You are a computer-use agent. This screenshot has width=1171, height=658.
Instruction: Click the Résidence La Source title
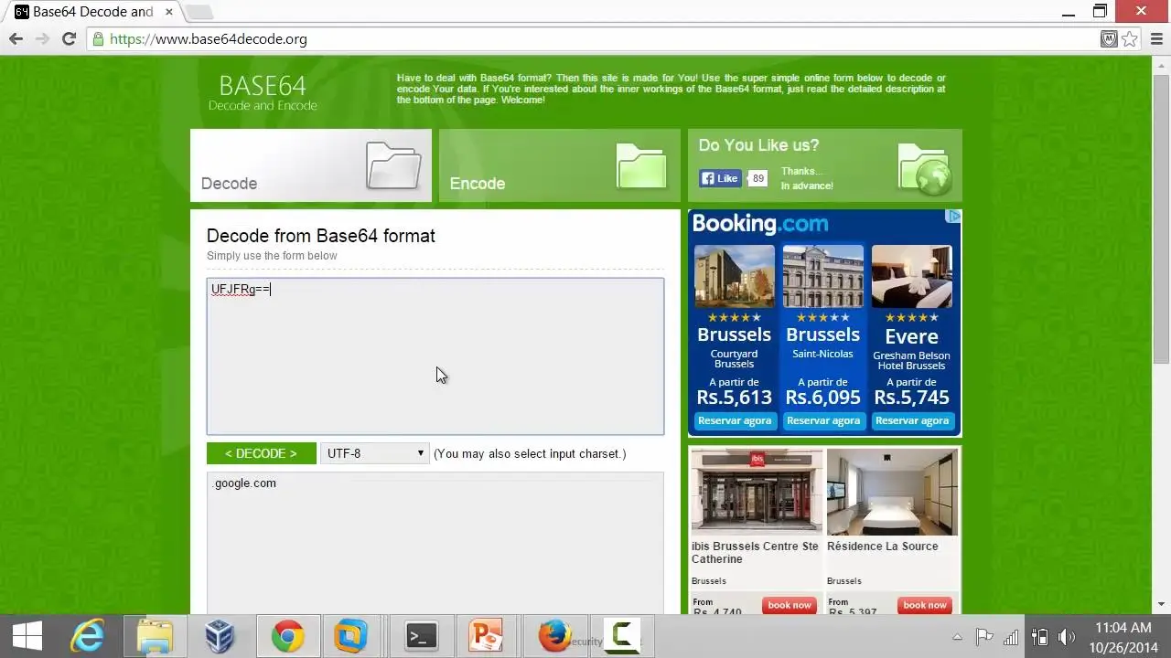[882, 546]
